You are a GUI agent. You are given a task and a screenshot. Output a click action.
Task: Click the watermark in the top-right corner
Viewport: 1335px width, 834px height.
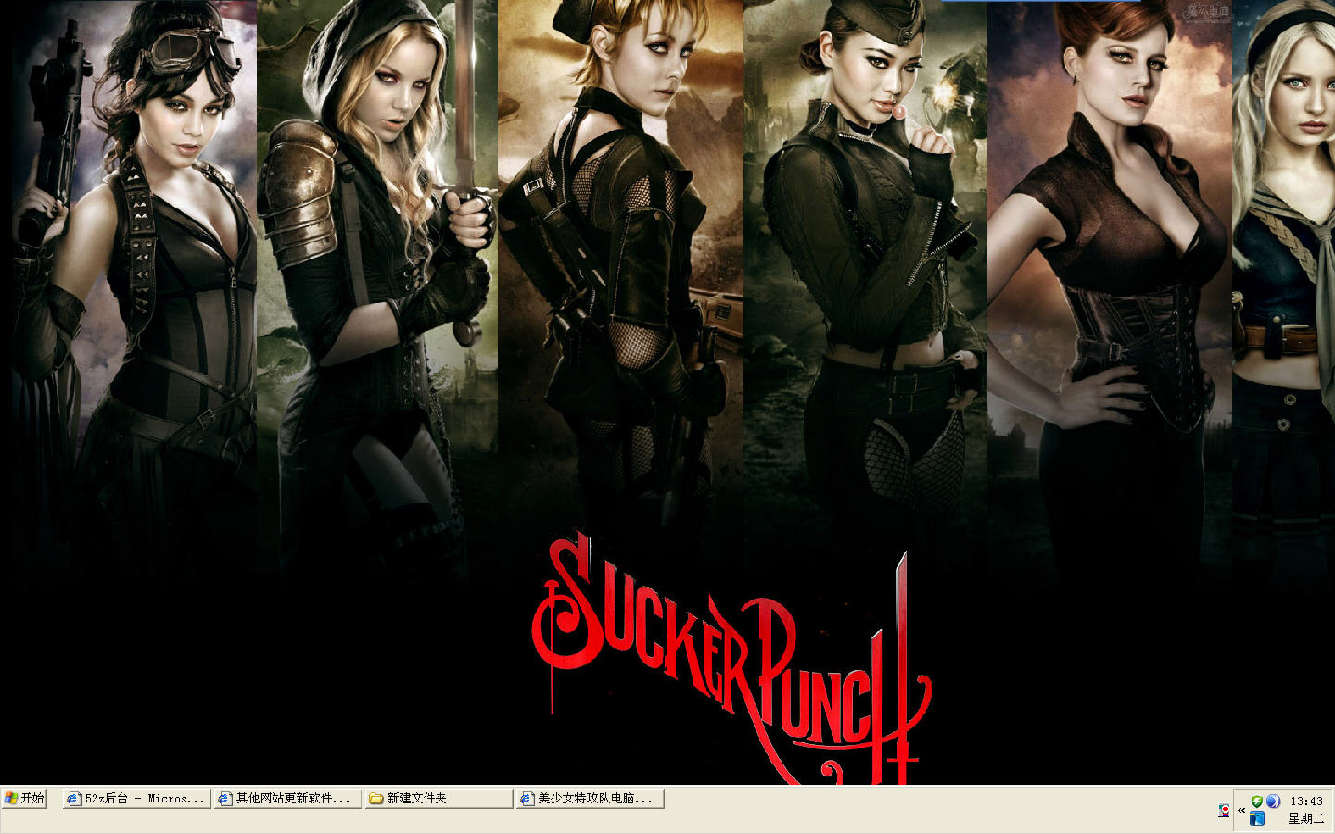click(x=1207, y=13)
